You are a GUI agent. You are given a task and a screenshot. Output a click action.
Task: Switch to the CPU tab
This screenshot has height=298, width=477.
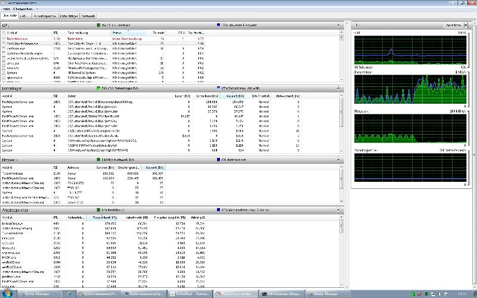click(x=25, y=16)
